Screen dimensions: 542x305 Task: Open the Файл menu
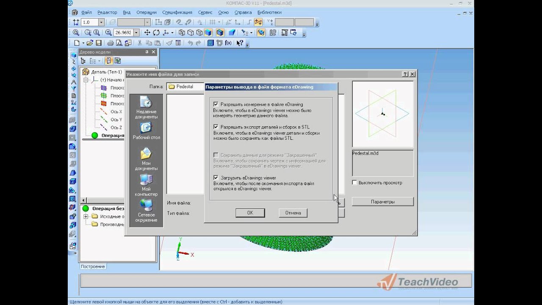(x=86, y=12)
